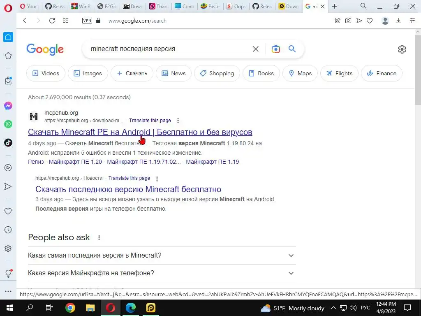The image size is (421, 316).
Task: Take a snapshot with the camera toolbar icon
Action: click(x=348, y=21)
